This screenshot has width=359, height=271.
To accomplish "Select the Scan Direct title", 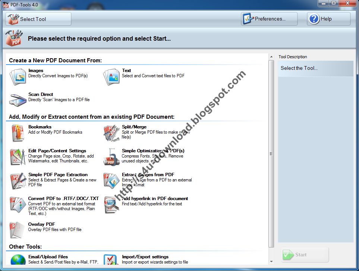I will click(41, 94).
